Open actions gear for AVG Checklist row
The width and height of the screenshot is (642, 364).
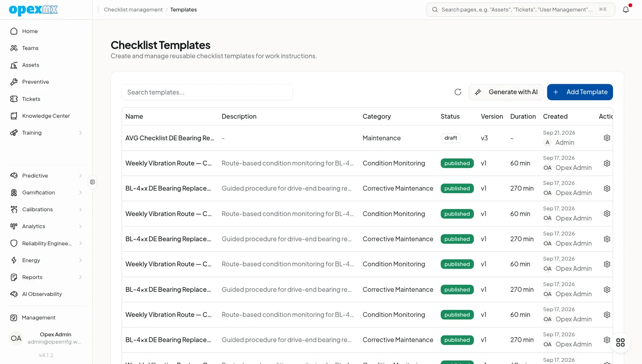click(x=607, y=138)
